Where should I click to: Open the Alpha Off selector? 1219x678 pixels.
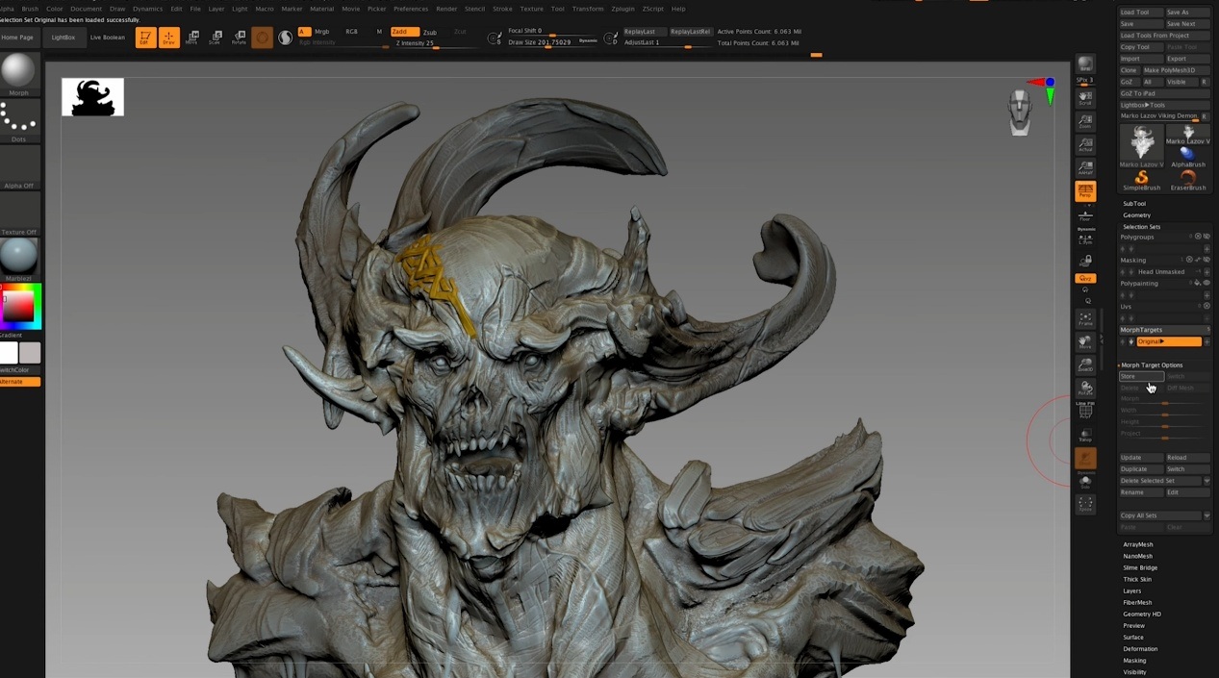[x=18, y=166]
